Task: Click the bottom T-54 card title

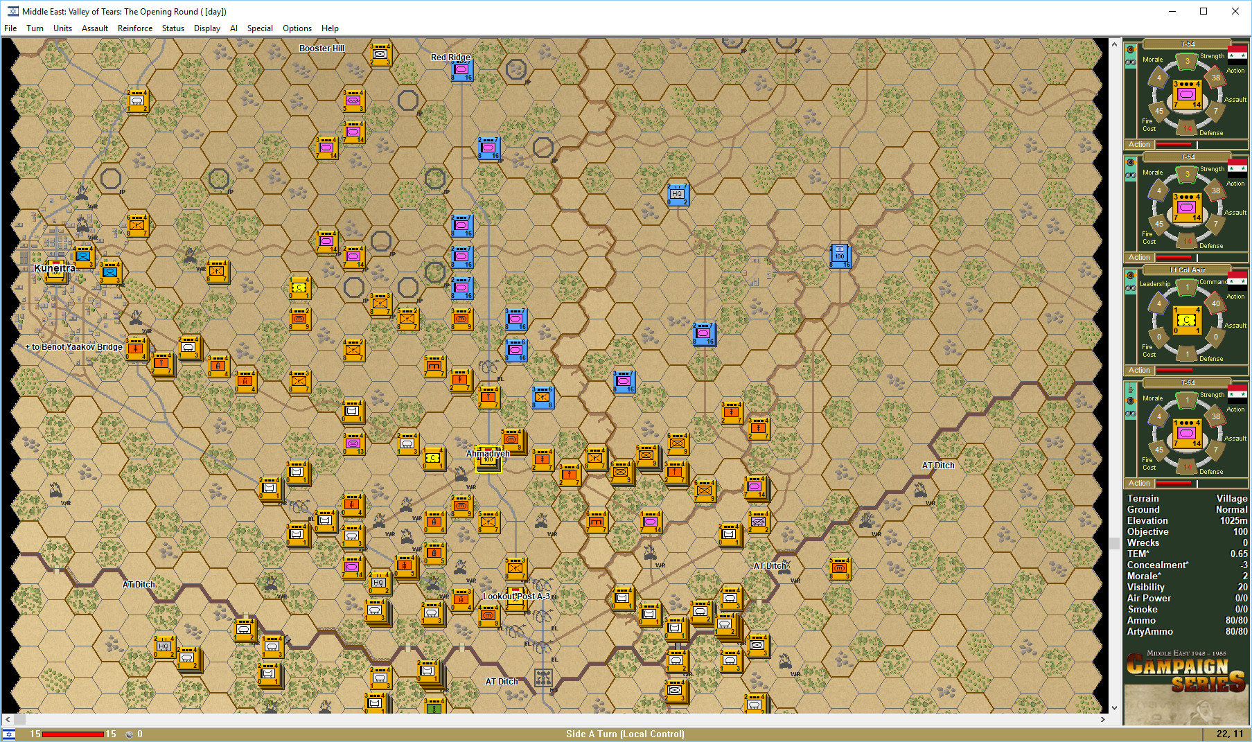Action: point(1188,383)
